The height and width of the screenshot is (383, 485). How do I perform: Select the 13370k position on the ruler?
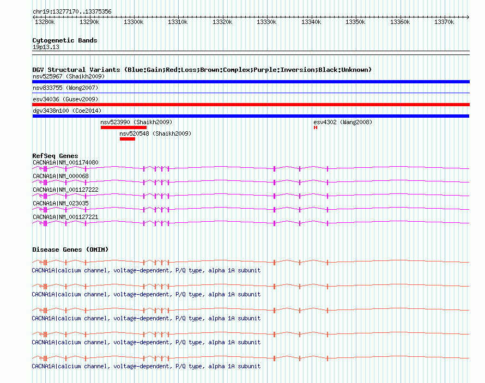444,22
